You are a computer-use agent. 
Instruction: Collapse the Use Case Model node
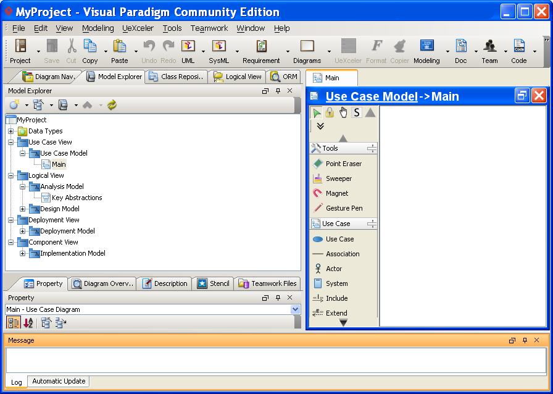(x=23, y=154)
